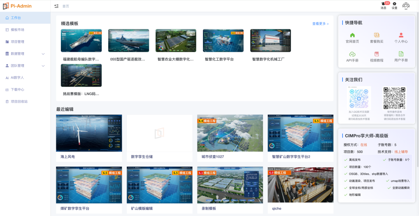Open the 用户手册 document icon
The height and width of the screenshot is (216, 419).
(x=401, y=54)
